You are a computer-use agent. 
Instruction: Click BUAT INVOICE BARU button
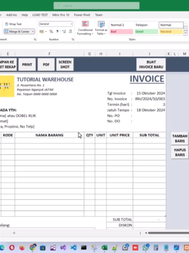click(151, 64)
